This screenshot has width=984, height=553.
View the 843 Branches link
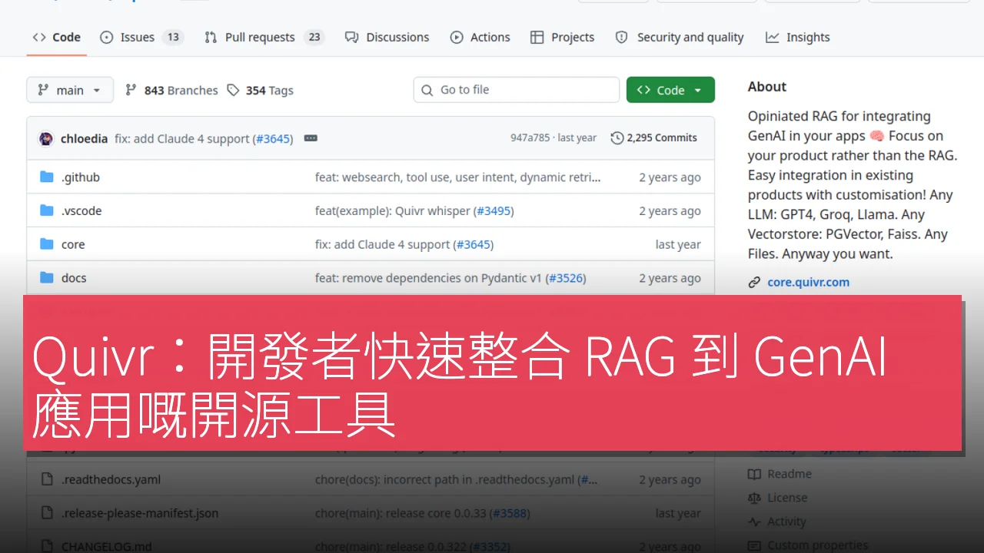point(171,90)
